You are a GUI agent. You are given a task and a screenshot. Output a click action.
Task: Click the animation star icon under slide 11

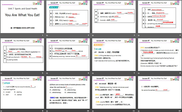(93, 111)
